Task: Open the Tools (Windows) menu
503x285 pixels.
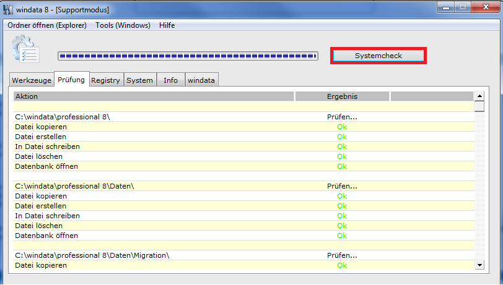Action: tap(123, 25)
